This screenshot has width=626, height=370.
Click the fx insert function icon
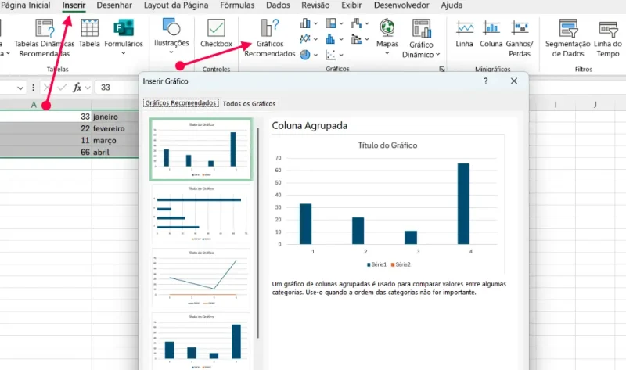pos(77,87)
